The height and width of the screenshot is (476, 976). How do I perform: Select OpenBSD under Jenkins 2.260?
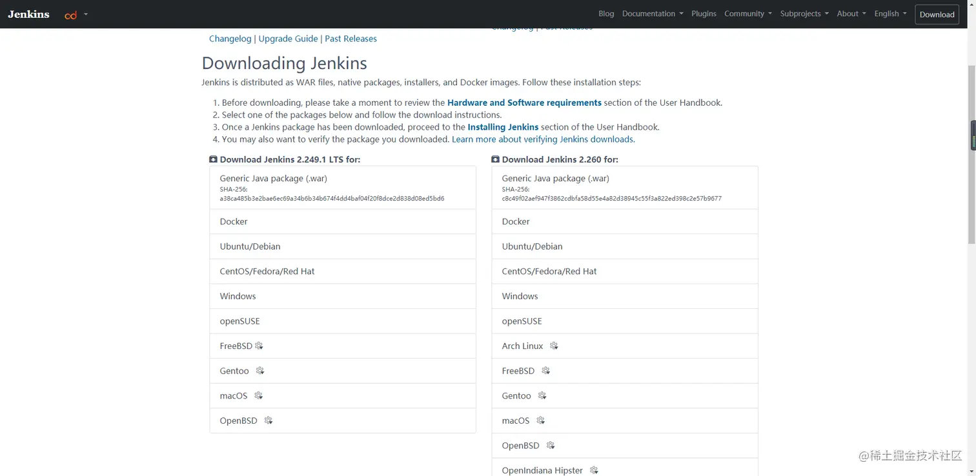(625, 445)
